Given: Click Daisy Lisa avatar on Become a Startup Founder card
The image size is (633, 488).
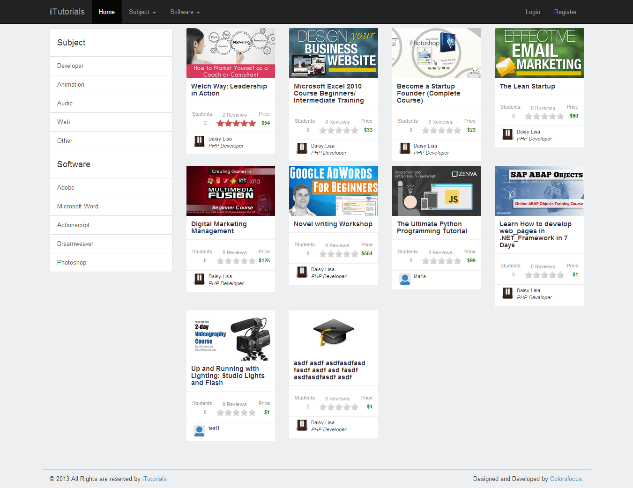Looking at the screenshot, I should click(x=405, y=148).
